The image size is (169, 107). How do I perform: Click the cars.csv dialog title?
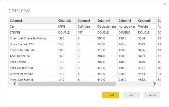click(19, 10)
